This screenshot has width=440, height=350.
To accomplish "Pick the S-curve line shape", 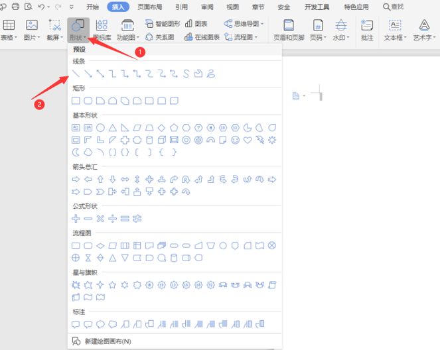I will click(186, 74).
